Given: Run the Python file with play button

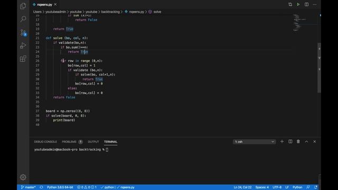Looking at the screenshot, I should point(298,5).
